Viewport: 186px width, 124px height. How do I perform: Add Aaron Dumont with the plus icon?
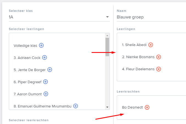(46, 94)
